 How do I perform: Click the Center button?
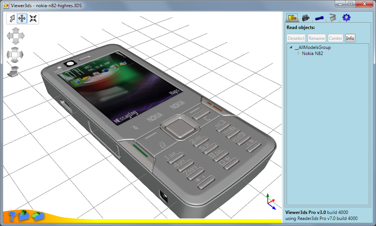(335, 38)
